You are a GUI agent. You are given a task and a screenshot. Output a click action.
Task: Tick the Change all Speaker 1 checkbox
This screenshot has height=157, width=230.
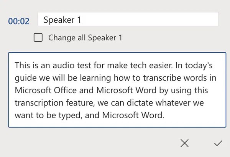[38, 38]
